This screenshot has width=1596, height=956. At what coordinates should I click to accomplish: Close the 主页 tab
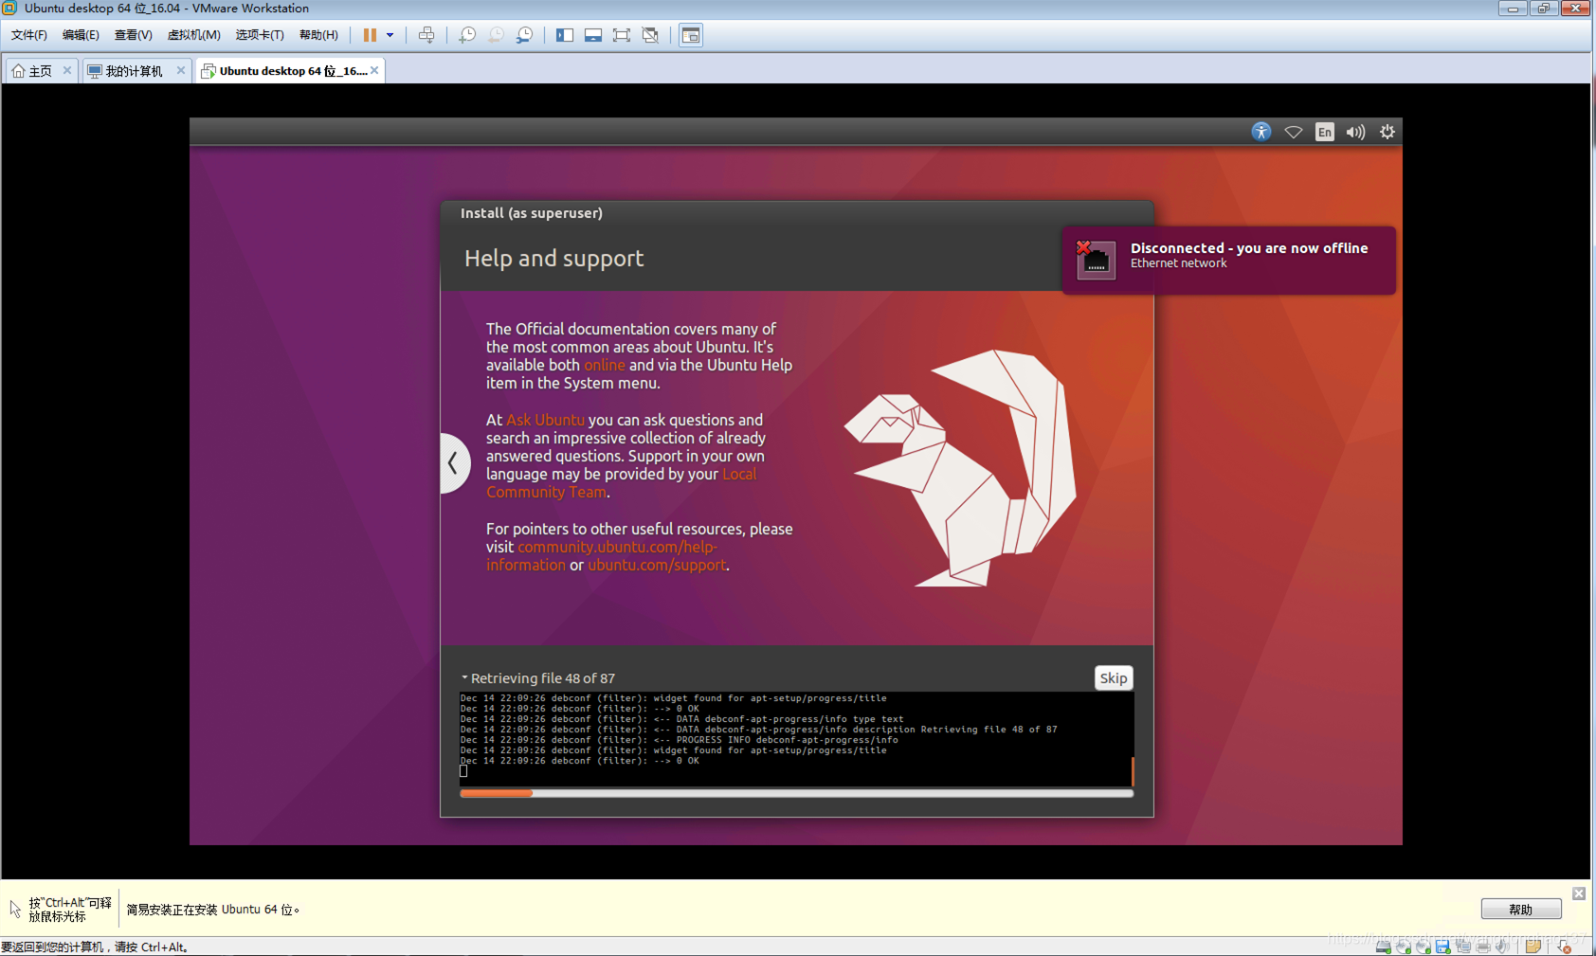point(67,70)
